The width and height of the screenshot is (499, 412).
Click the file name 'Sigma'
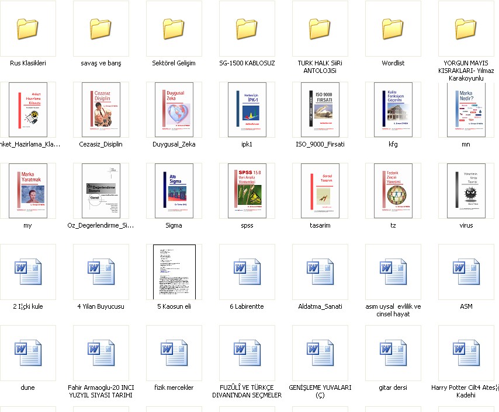pyautogui.click(x=174, y=225)
